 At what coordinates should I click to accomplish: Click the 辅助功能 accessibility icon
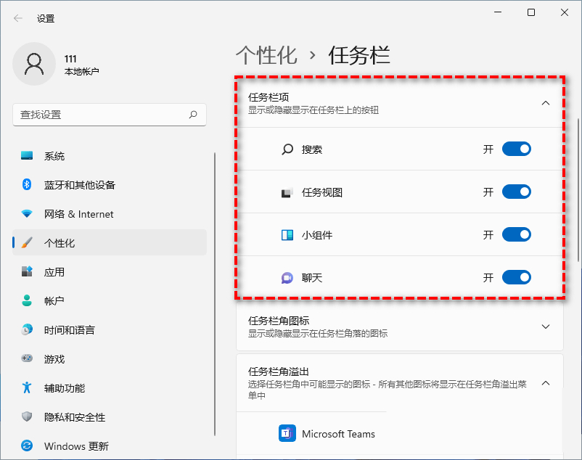tap(27, 388)
